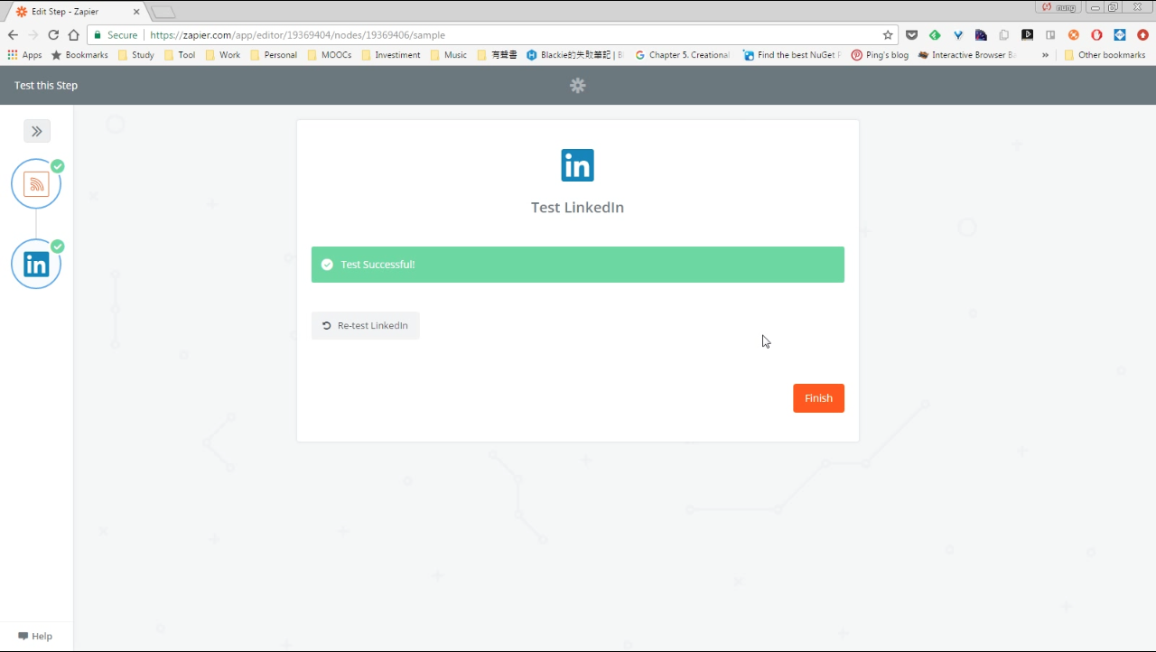
Task: Open the Personal bookmark folder
Action: (274, 55)
